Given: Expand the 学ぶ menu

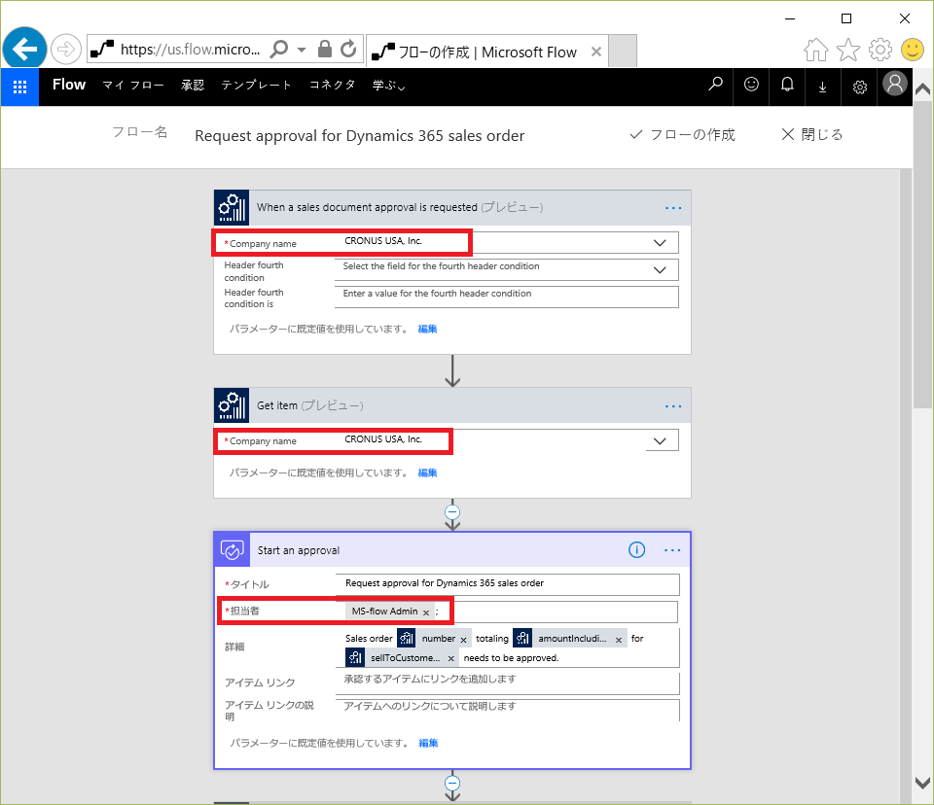Looking at the screenshot, I should click(x=388, y=86).
